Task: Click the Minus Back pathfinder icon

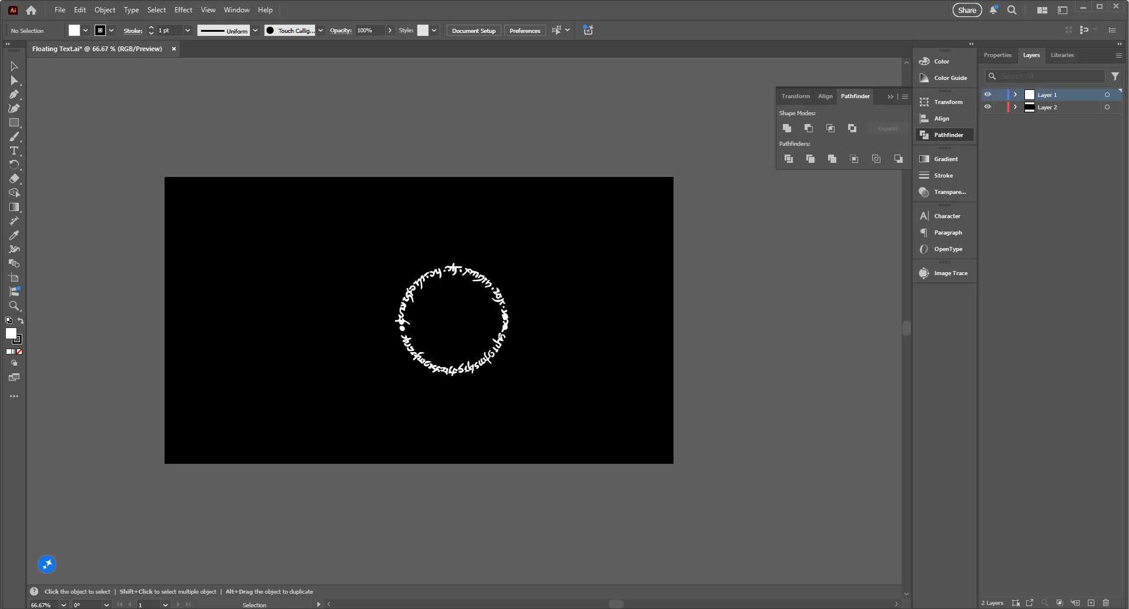Action: click(899, 159)
